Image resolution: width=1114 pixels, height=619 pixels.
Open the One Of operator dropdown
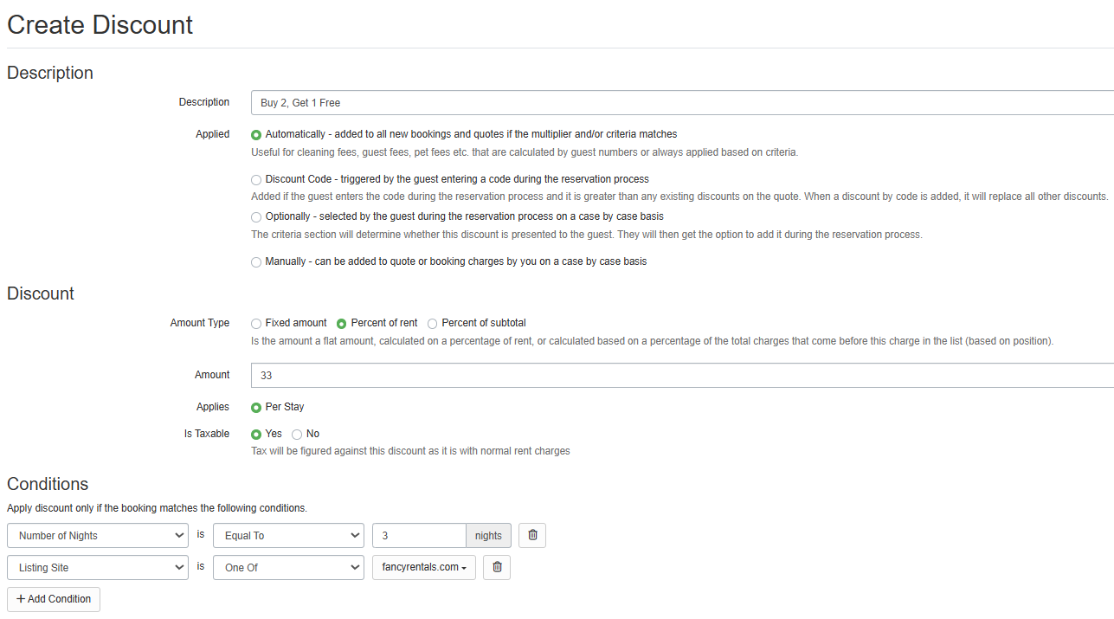coord(288,567)
